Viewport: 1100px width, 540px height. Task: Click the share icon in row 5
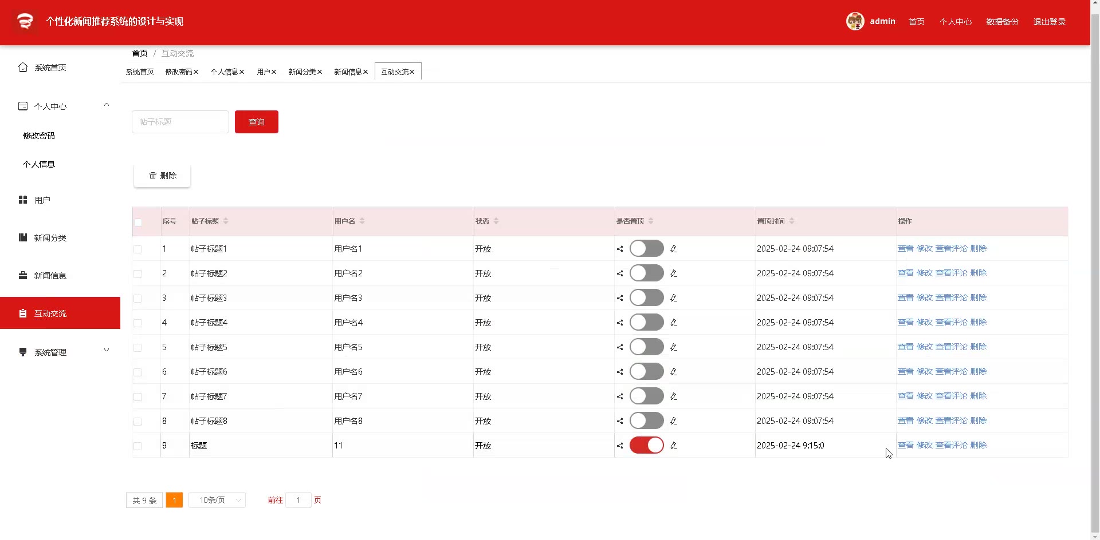click(x=619, y=347)
